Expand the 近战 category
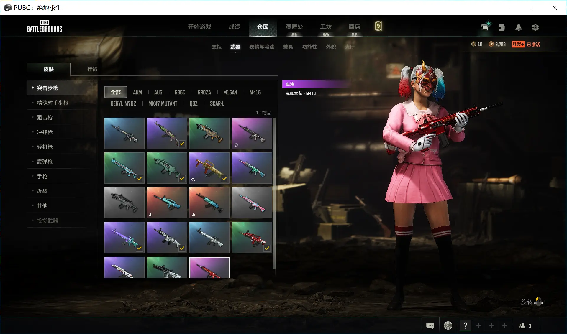 coord(60,191)
